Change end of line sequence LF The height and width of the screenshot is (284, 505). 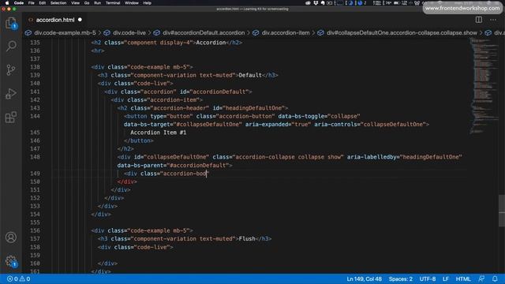click(446, 278)
